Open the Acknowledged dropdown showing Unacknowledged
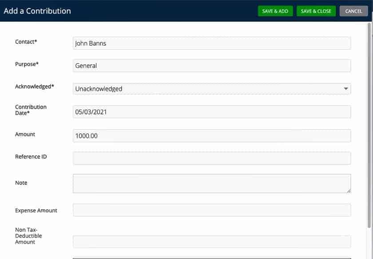The width and height of the screenshot is (373, 259). [x=211, y=89]
